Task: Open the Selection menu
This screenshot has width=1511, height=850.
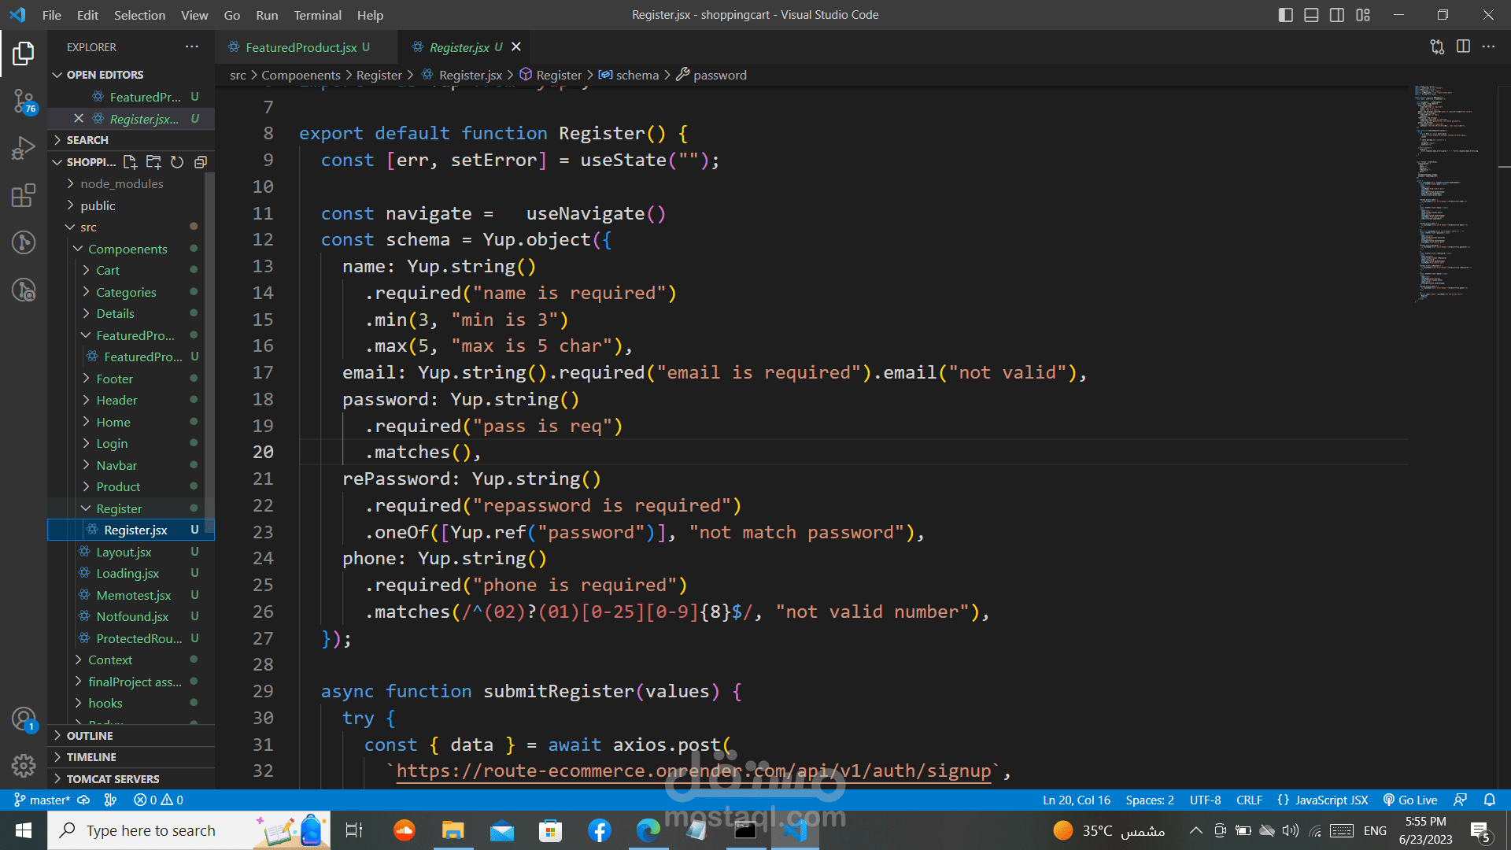Action: pyautogui.click(x=139, y=15)
